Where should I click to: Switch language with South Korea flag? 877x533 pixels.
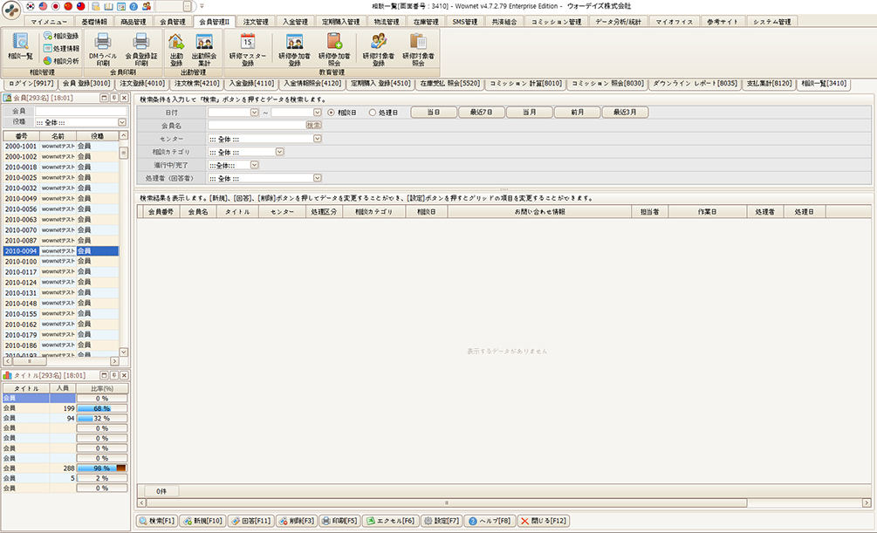pos(31,6)
